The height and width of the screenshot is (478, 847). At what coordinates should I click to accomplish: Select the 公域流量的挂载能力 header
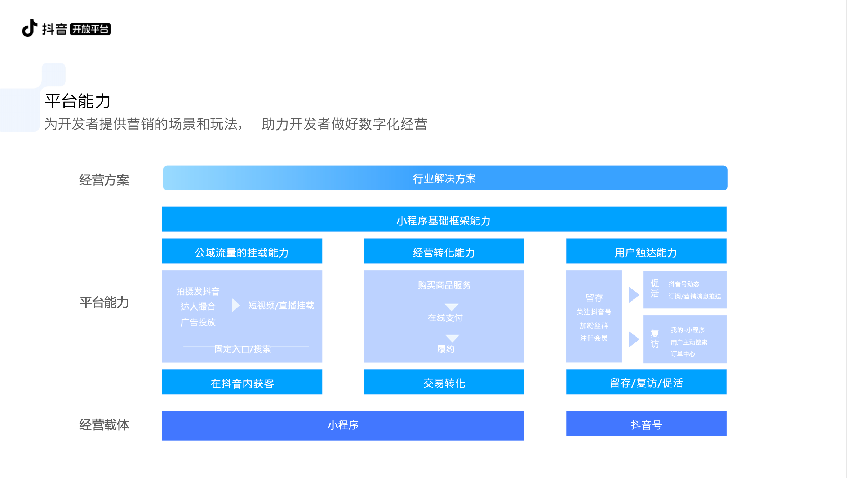point(242,251)
